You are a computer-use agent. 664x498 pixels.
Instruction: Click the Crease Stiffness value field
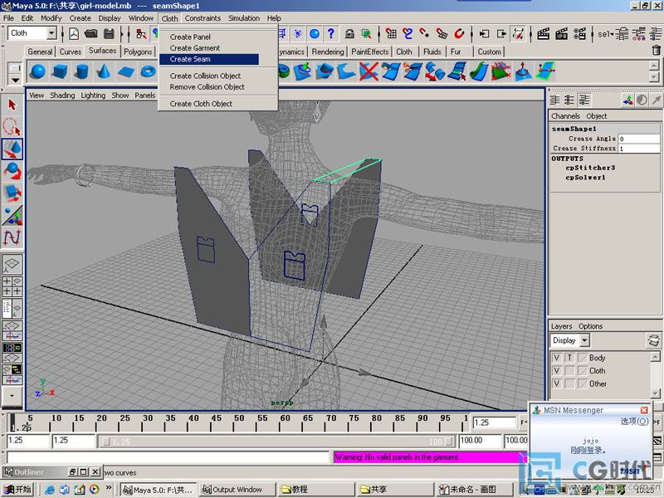(638, 149)
